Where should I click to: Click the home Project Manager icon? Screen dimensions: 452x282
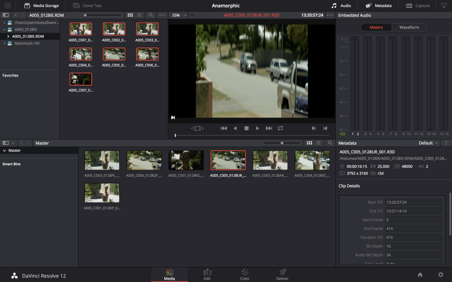tap(420, 275)
